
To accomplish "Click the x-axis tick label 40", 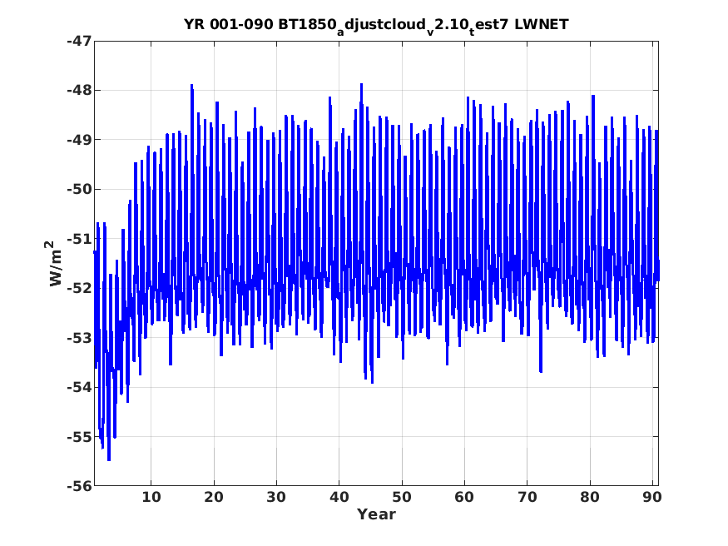I will click(x=339, y=497).
